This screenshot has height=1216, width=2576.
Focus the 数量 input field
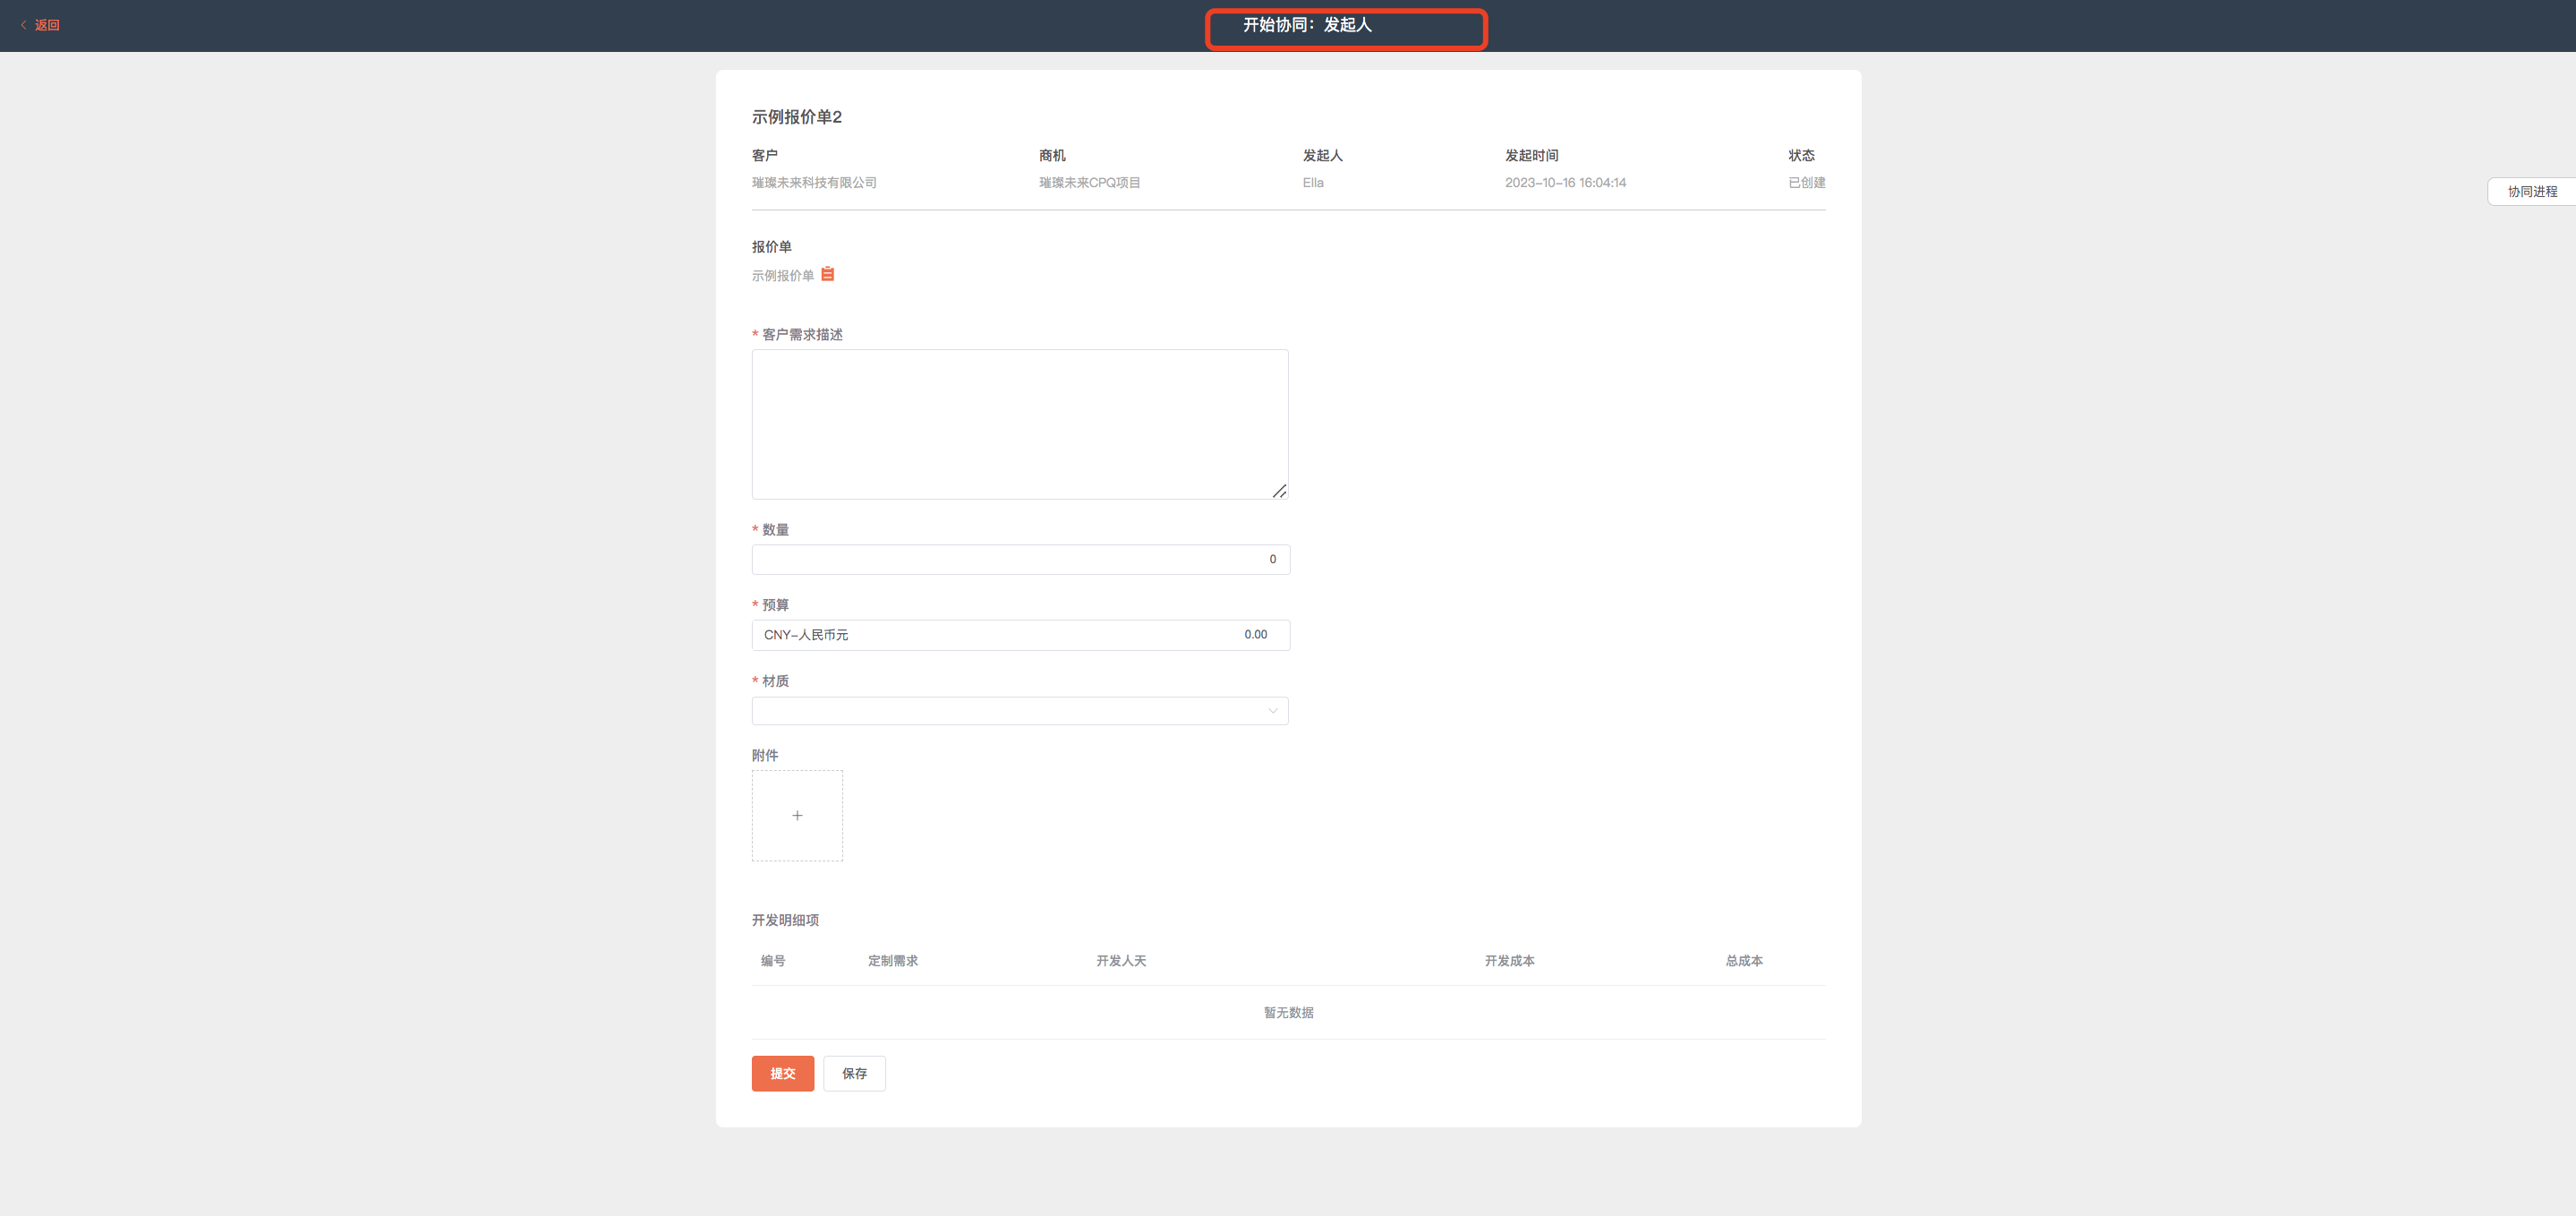[1019, 560]
